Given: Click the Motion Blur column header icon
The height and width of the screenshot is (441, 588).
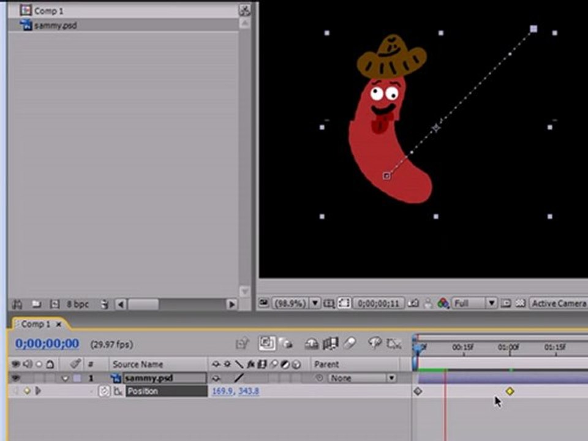Looking at the screenshot, I should tap(274, 364).
